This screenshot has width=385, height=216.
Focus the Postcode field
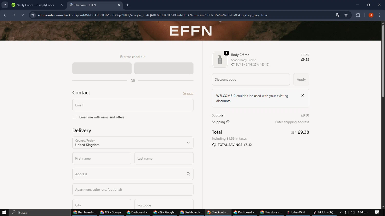coord(164,204)
